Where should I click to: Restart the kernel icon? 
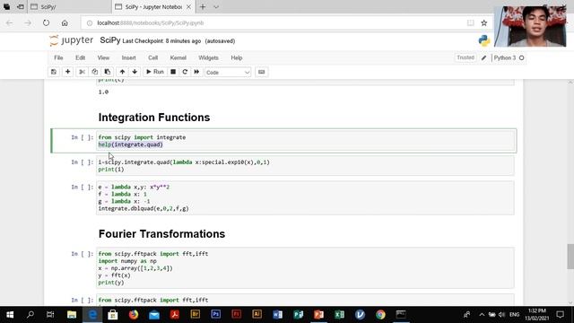tap(185, 72)
